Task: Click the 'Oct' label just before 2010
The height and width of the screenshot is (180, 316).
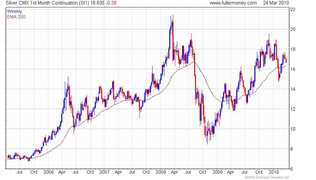Action: 259,172
